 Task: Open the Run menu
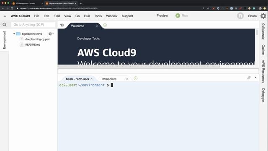(87, 16)
